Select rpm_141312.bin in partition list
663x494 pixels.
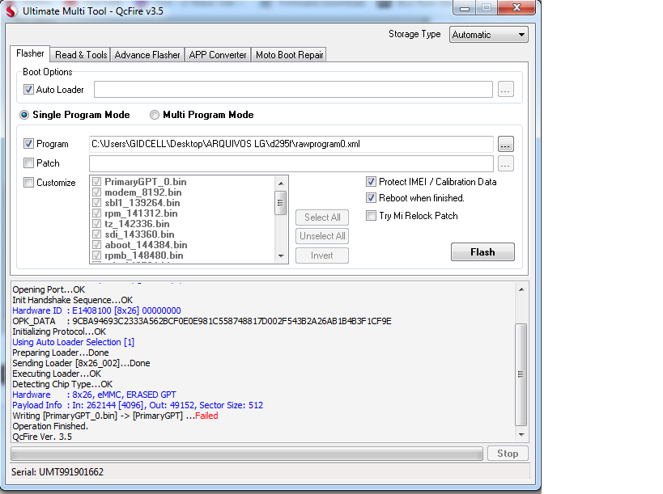click(141, 213)
